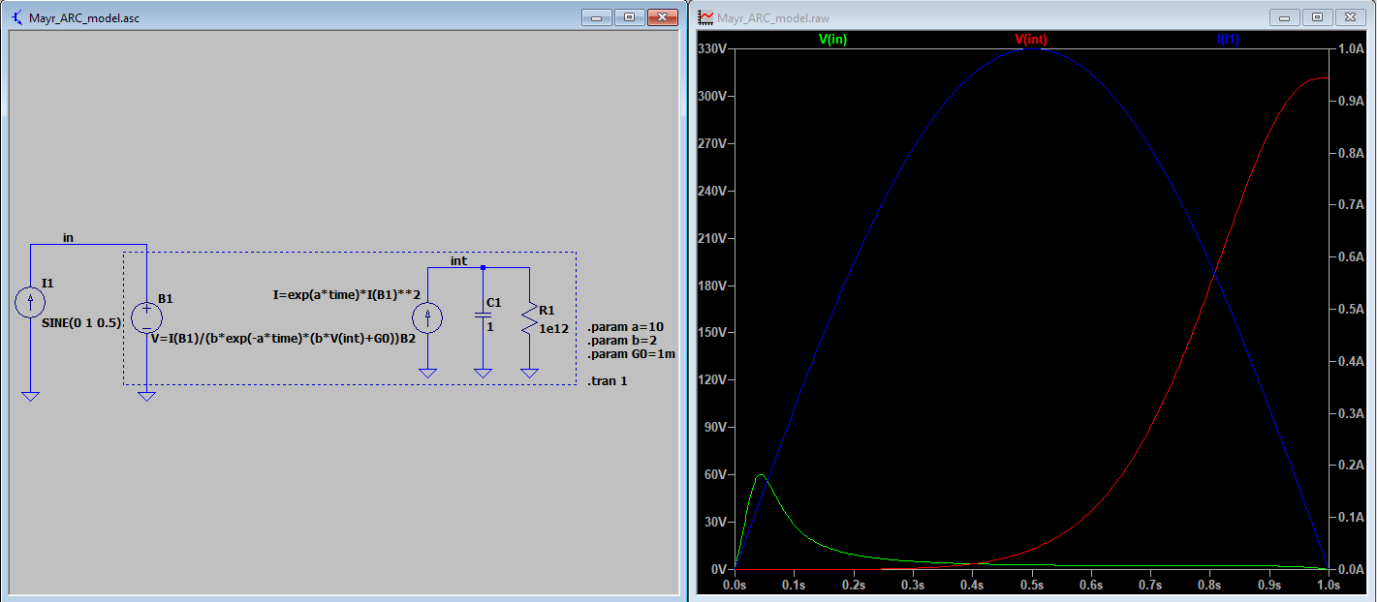Screen dimensions: 1377x602
Task: Click Mayr_ARC_model.raw window title
Action: [x=773, y=18]
